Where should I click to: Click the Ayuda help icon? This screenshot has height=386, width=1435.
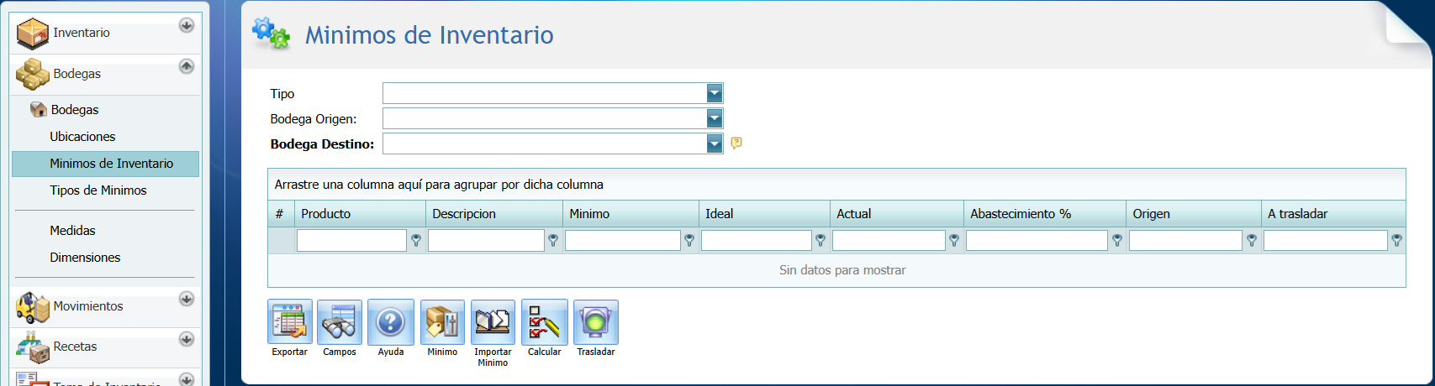391,322
